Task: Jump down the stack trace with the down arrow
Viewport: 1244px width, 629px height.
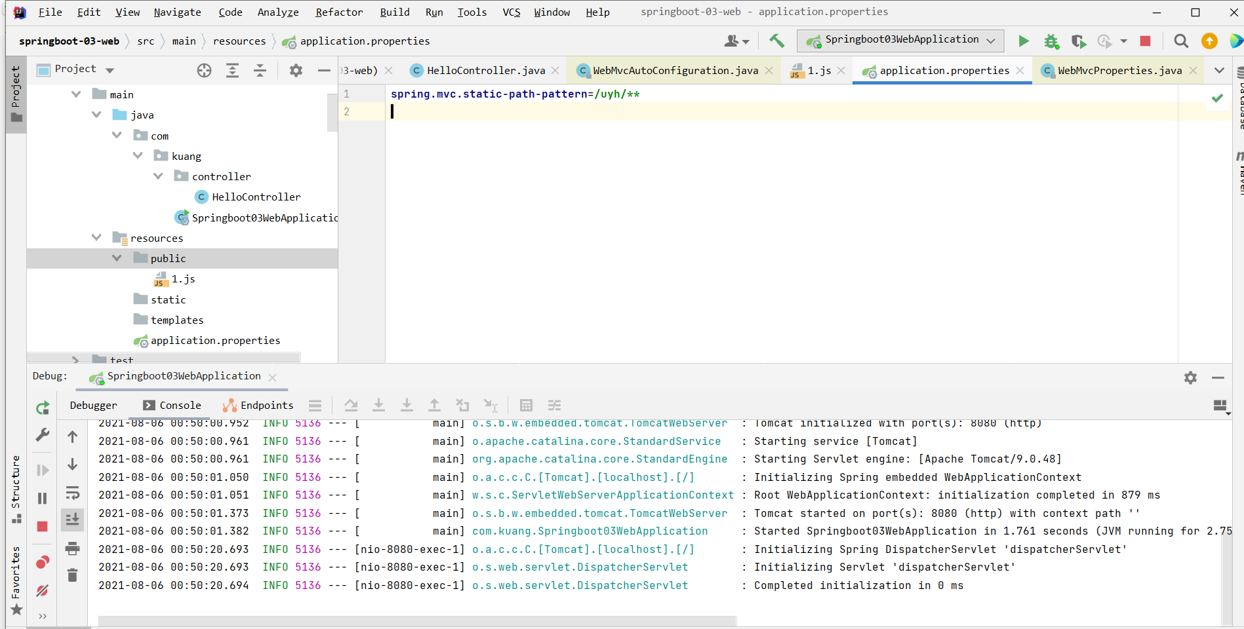Action: (73, 465)
